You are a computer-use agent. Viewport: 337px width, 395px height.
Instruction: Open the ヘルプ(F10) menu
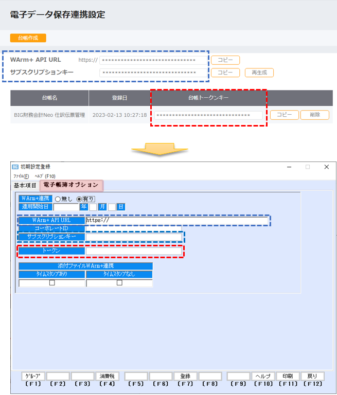[45, 176]
